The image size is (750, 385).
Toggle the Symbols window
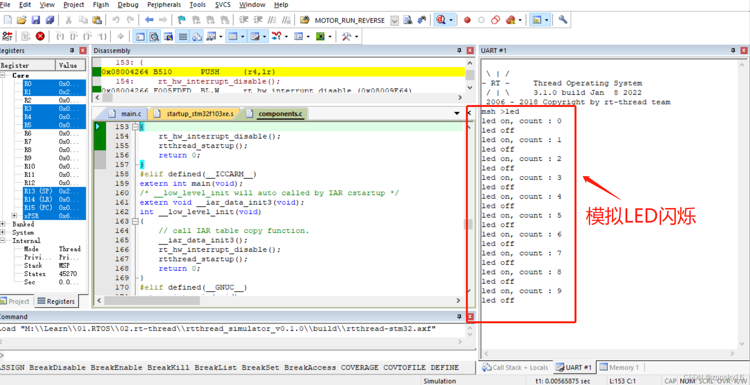pos(168,36)
